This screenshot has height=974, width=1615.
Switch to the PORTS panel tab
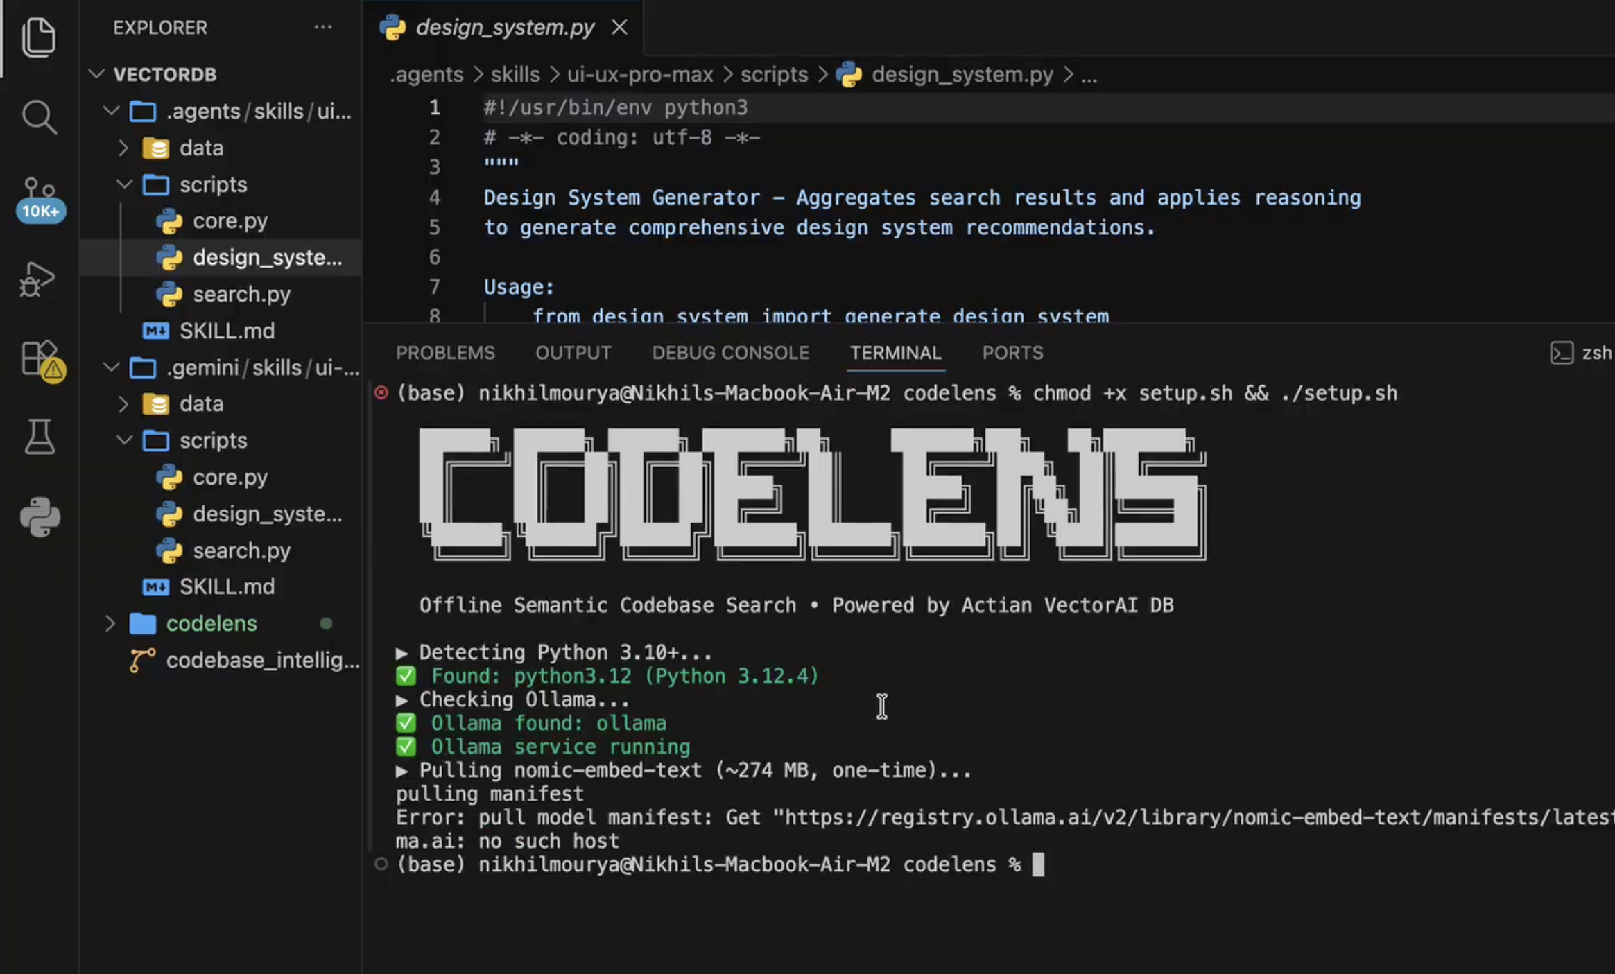1012,353
